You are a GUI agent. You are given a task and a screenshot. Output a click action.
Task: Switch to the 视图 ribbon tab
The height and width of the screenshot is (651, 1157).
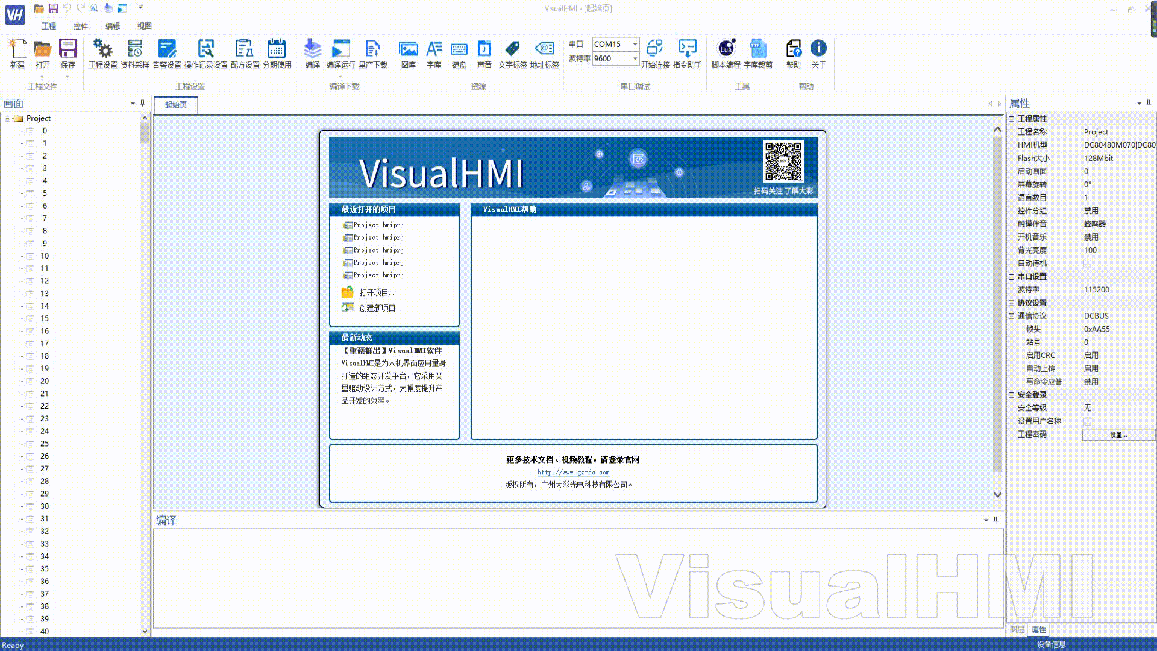144,26
